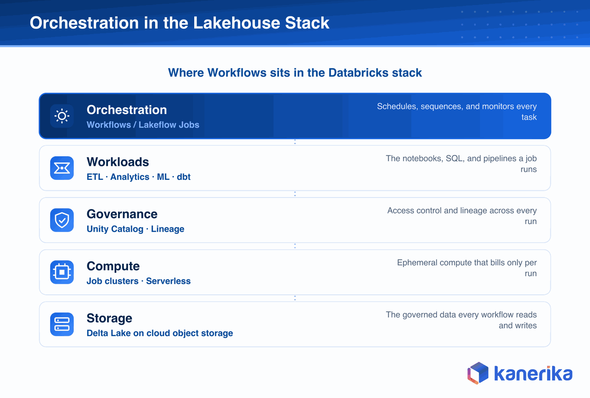Click the Orchestration sun-gear icon
Screen dimensions: 590x398
point(62,116)
